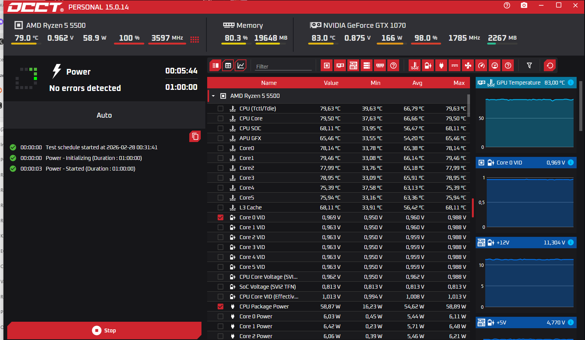
Task: Enable the CPU SOC temperature checkbox
Action: [221, 128]
